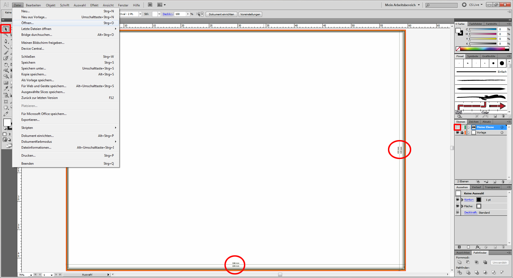This screenshot has width=513, height=278.
Task: Select the Rotate tool
Action: pos(6,65)
